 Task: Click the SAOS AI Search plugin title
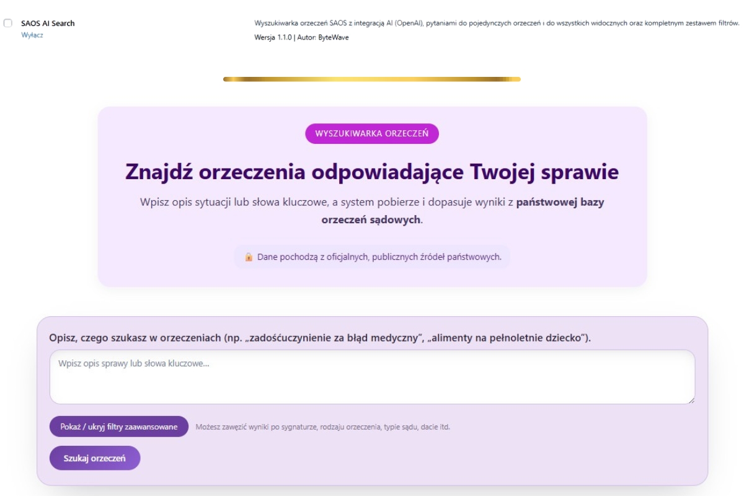click(x=48, y=23)
